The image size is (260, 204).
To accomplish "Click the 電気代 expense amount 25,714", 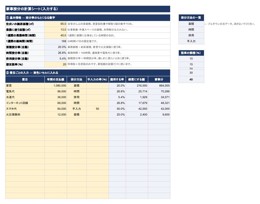I will (x=137, y=91).
